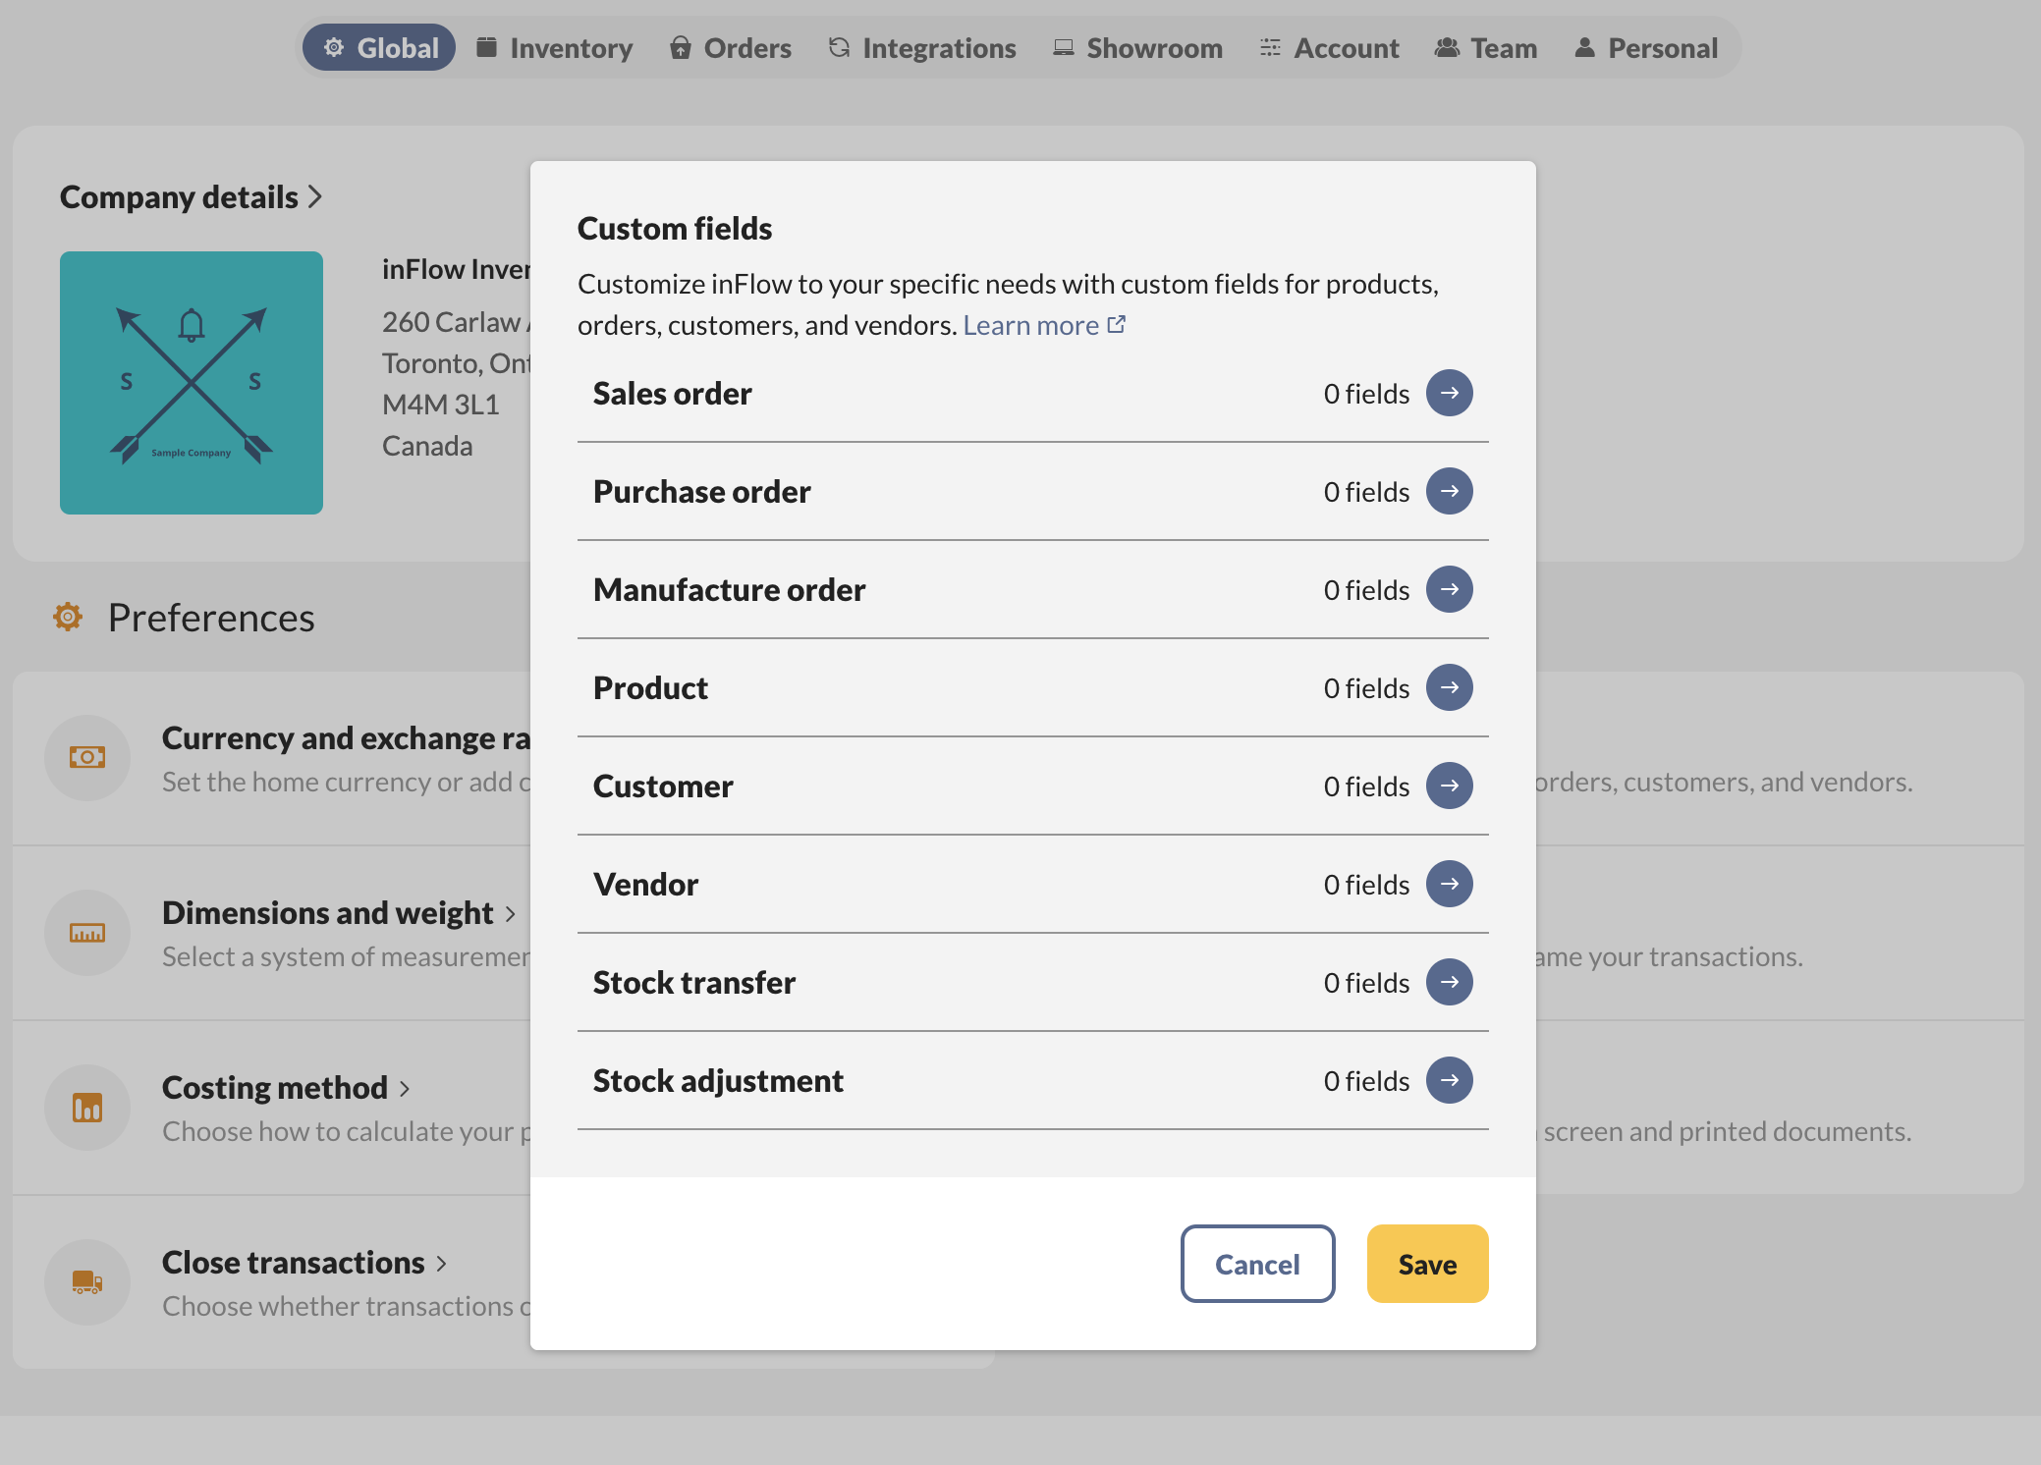Open Sales order custom fields arrow
Screen dimensions: 2041x1465
point(1449,393)
